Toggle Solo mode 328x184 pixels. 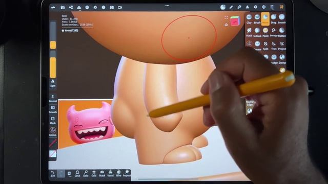click(x=86, y=173)
